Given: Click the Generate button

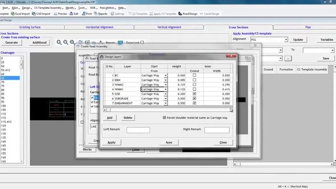Looking at the screenshot, I should (12, 43).
